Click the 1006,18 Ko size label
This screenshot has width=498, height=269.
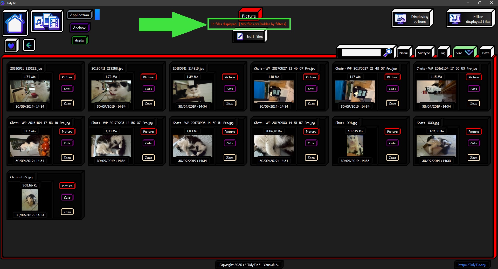click(x=274, y=131)
